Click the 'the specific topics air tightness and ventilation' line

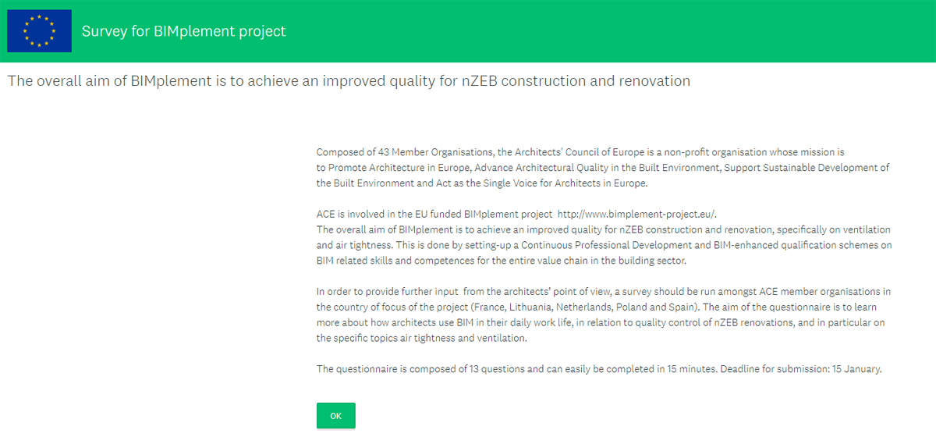click(422, 338)
